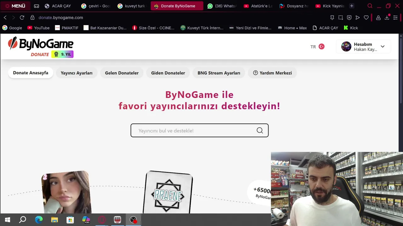The height and width of the screenshot is (226, 403).
Task: Switch to the ACAR ÇAY tab
Action: pyautogui.click(x=59, y=6)
